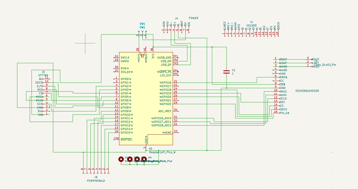Click the J1 reference label
Screen dimensions: 358x189
coord(252,22)
